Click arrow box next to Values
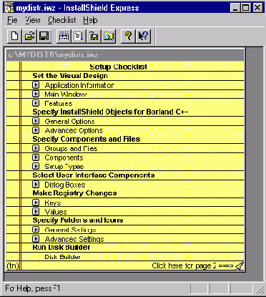 point(36,212)
